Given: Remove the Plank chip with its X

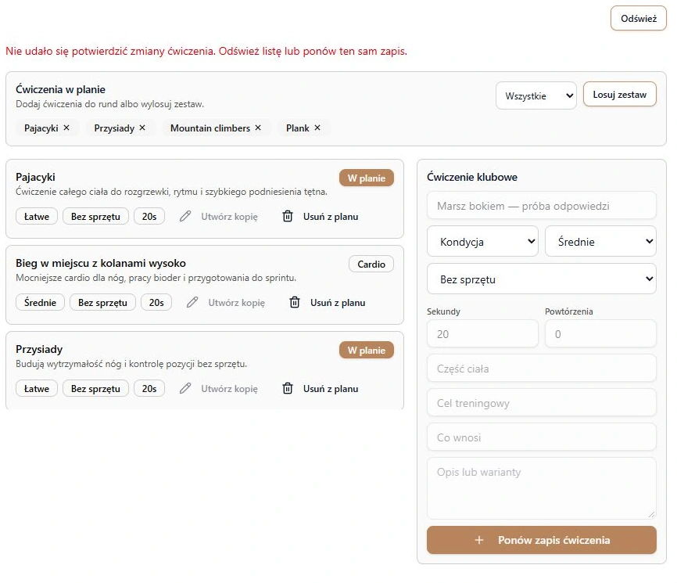Looking at the screenshot, I should 317,128.
